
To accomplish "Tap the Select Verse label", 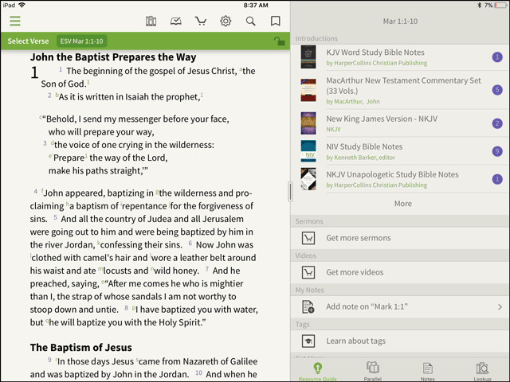I will click(28, 41).
